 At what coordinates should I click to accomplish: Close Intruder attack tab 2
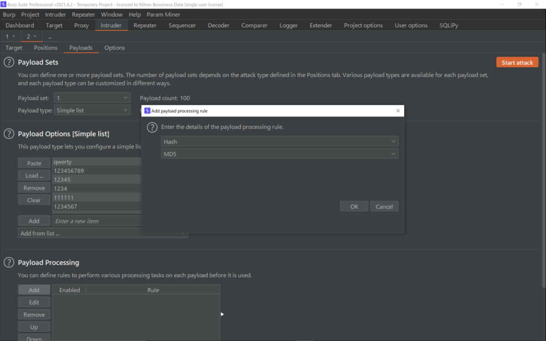point(35,36)
